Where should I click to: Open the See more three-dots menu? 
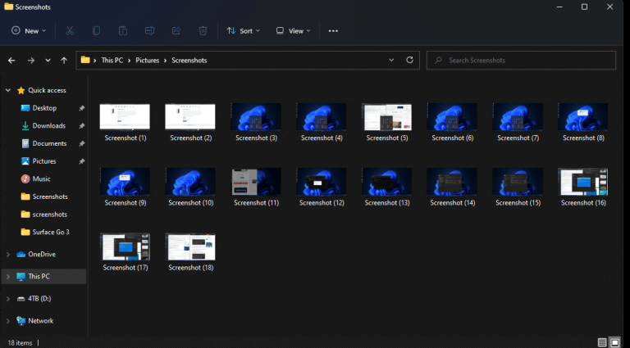tap(333, 31)
